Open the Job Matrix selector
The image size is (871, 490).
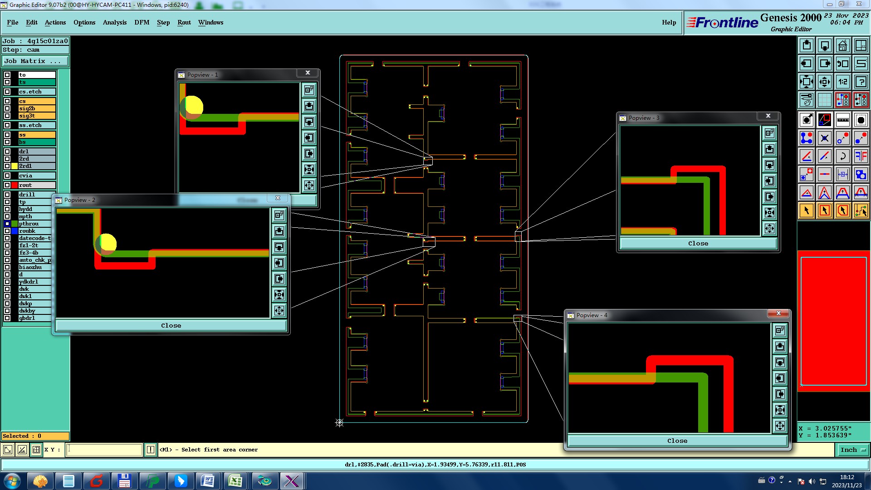click(35, 61)
